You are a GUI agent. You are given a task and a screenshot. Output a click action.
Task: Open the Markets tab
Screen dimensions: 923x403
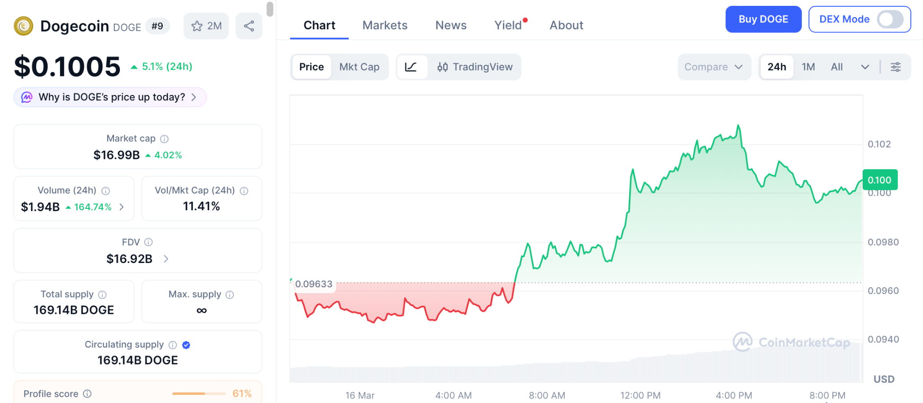385,25
